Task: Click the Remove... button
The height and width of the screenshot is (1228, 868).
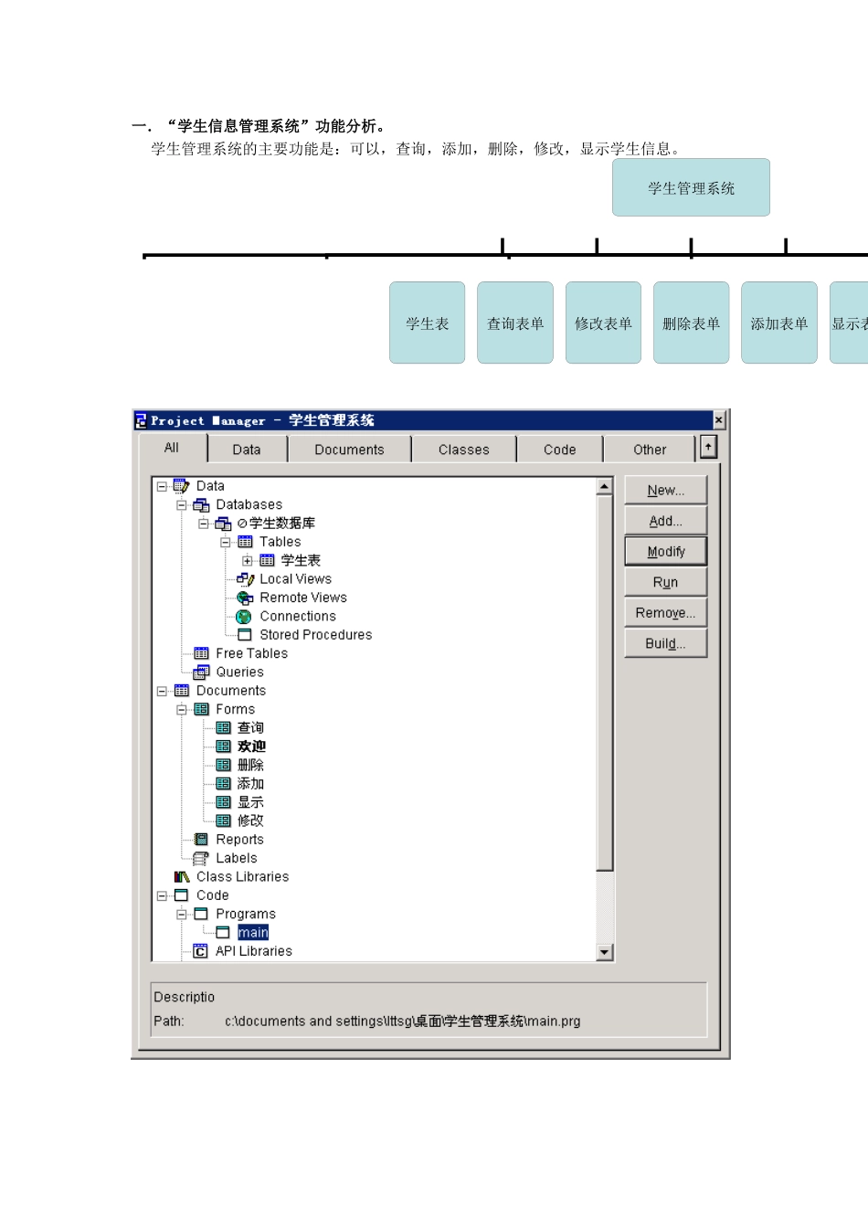Action: [666, 613]
